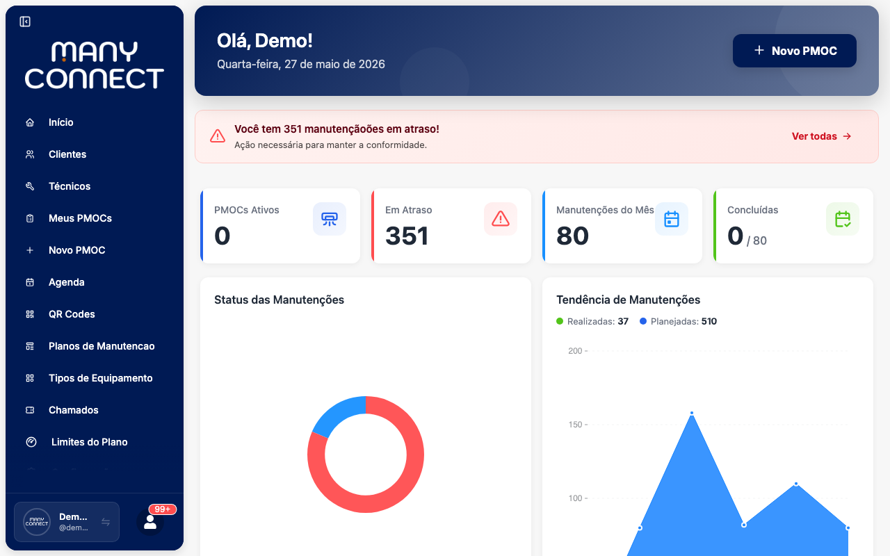Click the Planos de Manutencao list icon

point(30,346)
